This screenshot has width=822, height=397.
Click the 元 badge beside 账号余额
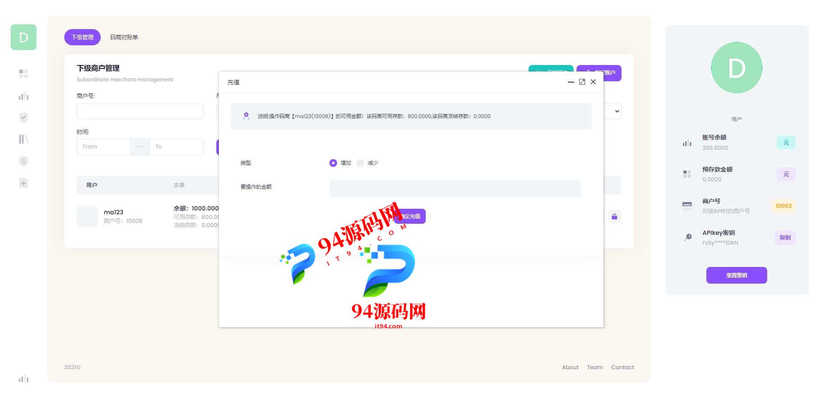click(786, 142)
